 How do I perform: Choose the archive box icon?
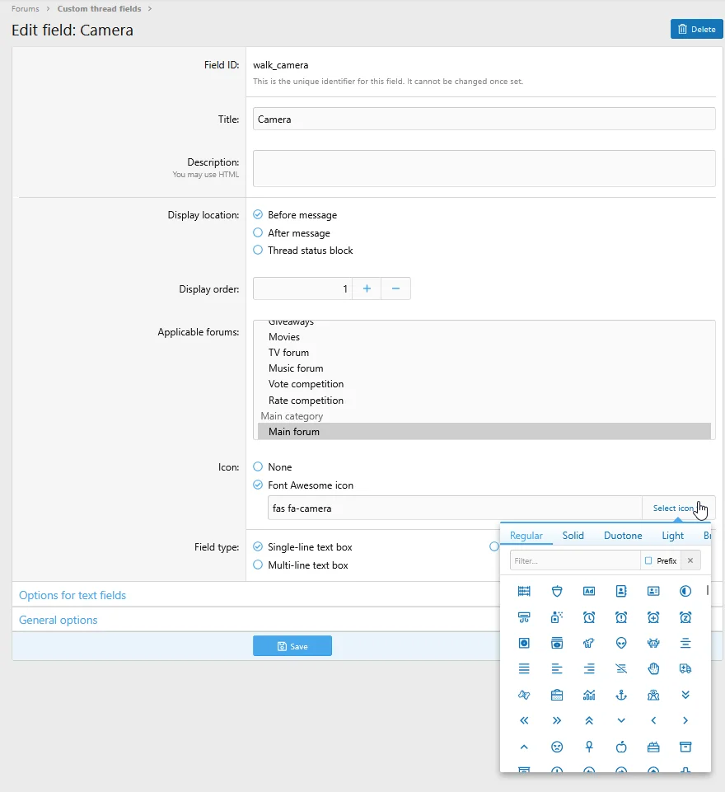[x=685, y=747]
